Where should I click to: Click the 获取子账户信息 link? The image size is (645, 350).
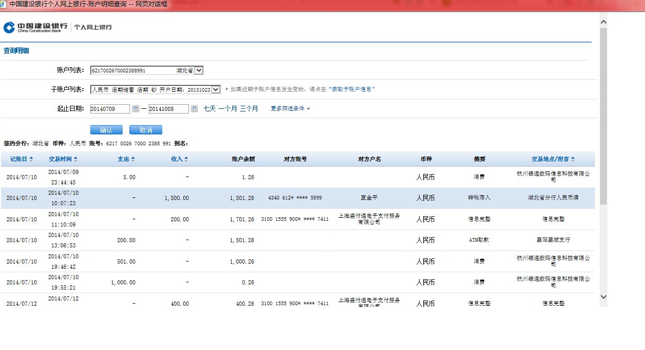(352, 89)
